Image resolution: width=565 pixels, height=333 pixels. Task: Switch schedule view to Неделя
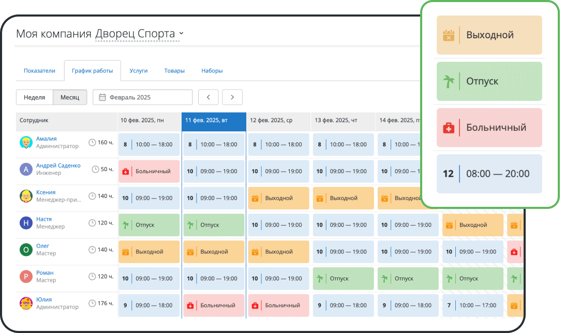click(35, 97)
